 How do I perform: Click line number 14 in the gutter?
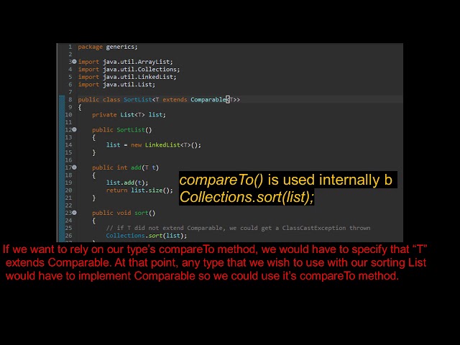click(68, 145)
